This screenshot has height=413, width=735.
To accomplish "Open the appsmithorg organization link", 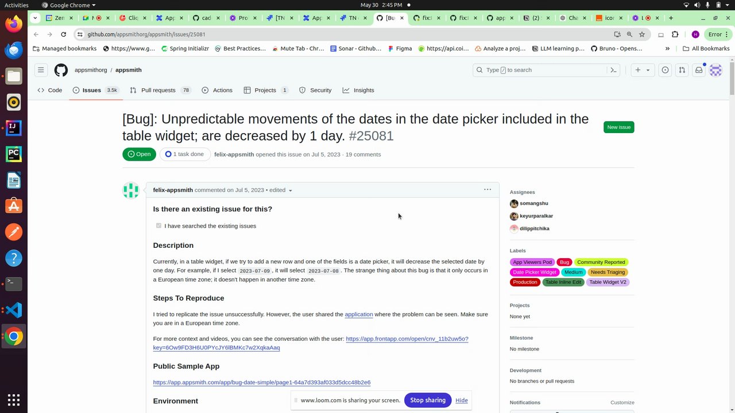I will click(91, 70).
